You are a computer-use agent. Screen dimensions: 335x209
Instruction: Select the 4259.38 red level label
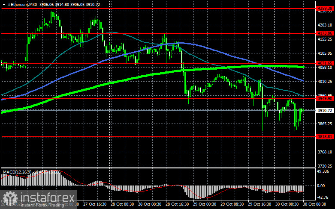click(325, 8)
